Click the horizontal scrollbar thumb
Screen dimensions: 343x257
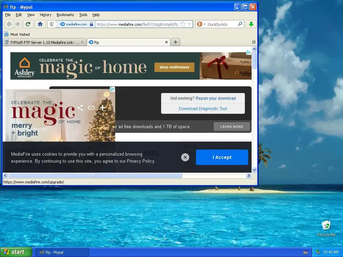pos(95,175)
